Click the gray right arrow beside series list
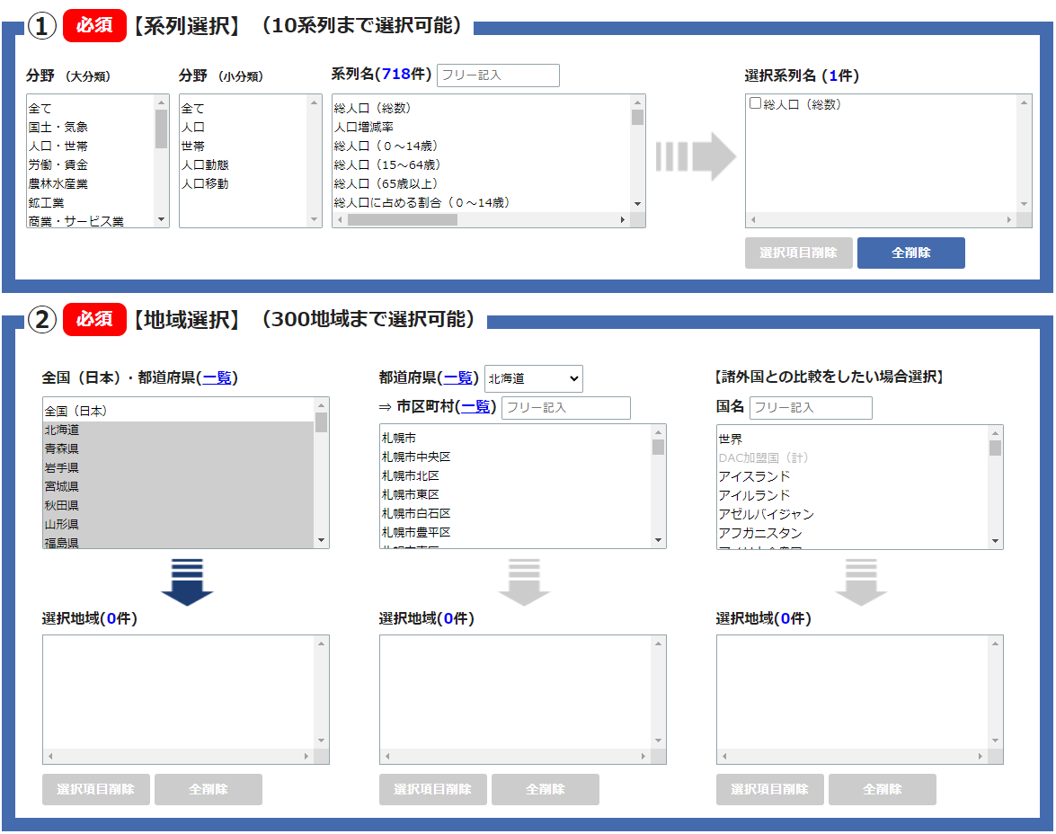1056x834 pixels. (695, 157)
